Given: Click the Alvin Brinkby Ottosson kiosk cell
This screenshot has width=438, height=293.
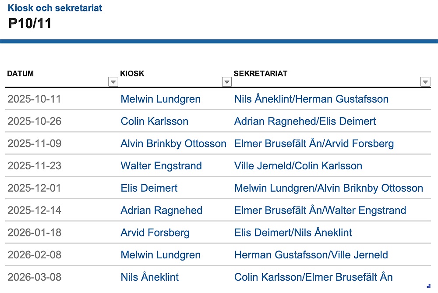Looking at the screenshot, I should click(x=173, y=144).
